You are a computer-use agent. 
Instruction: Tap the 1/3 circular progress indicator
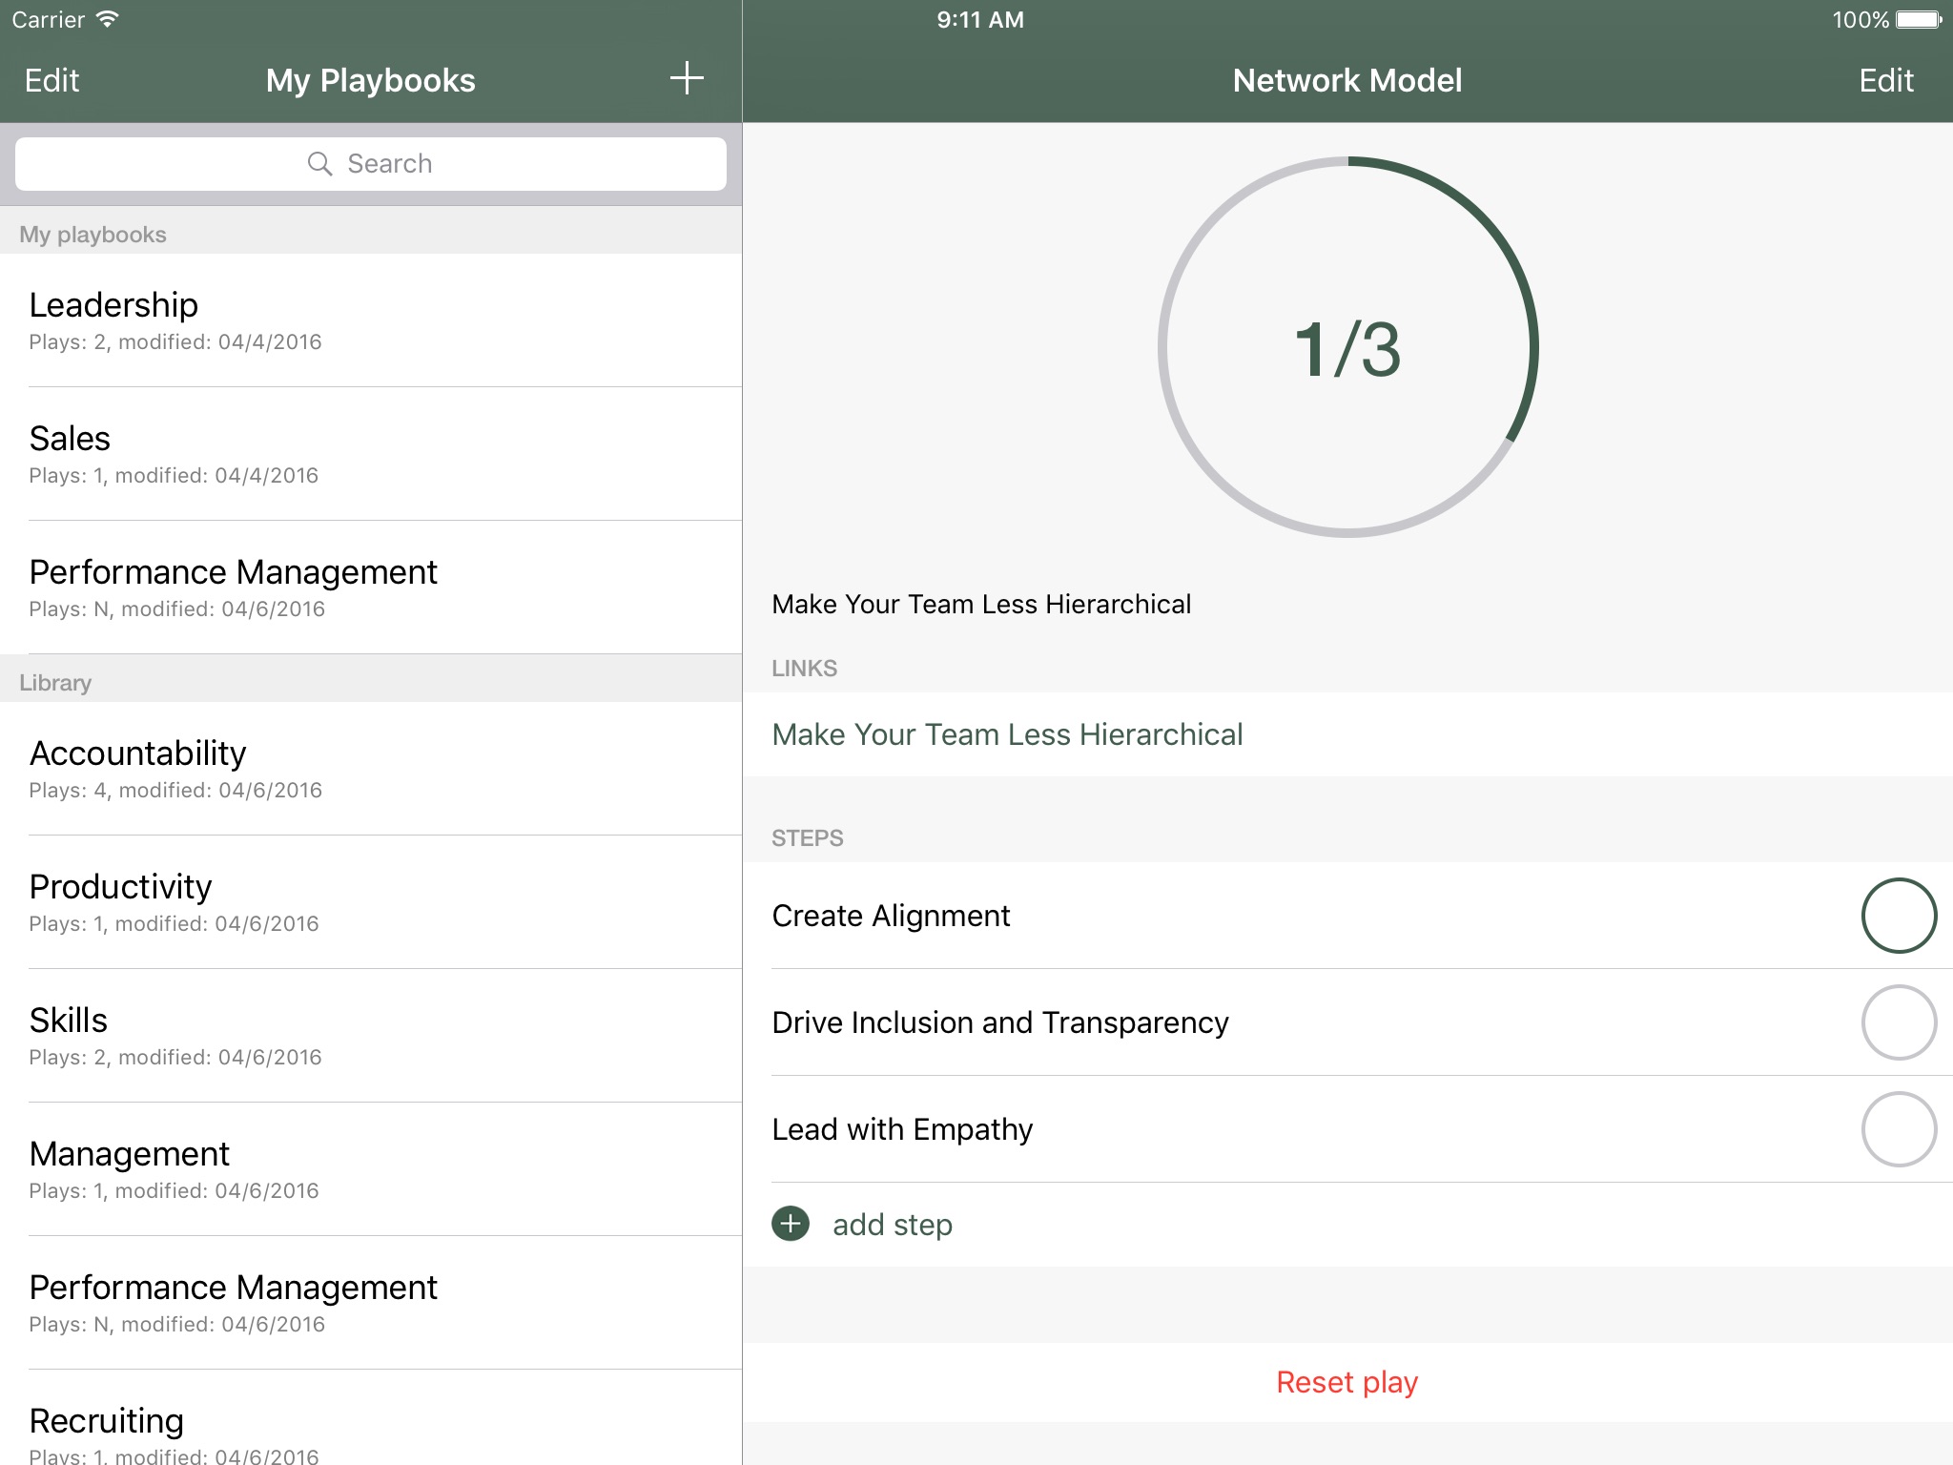tap(1347, 348)
